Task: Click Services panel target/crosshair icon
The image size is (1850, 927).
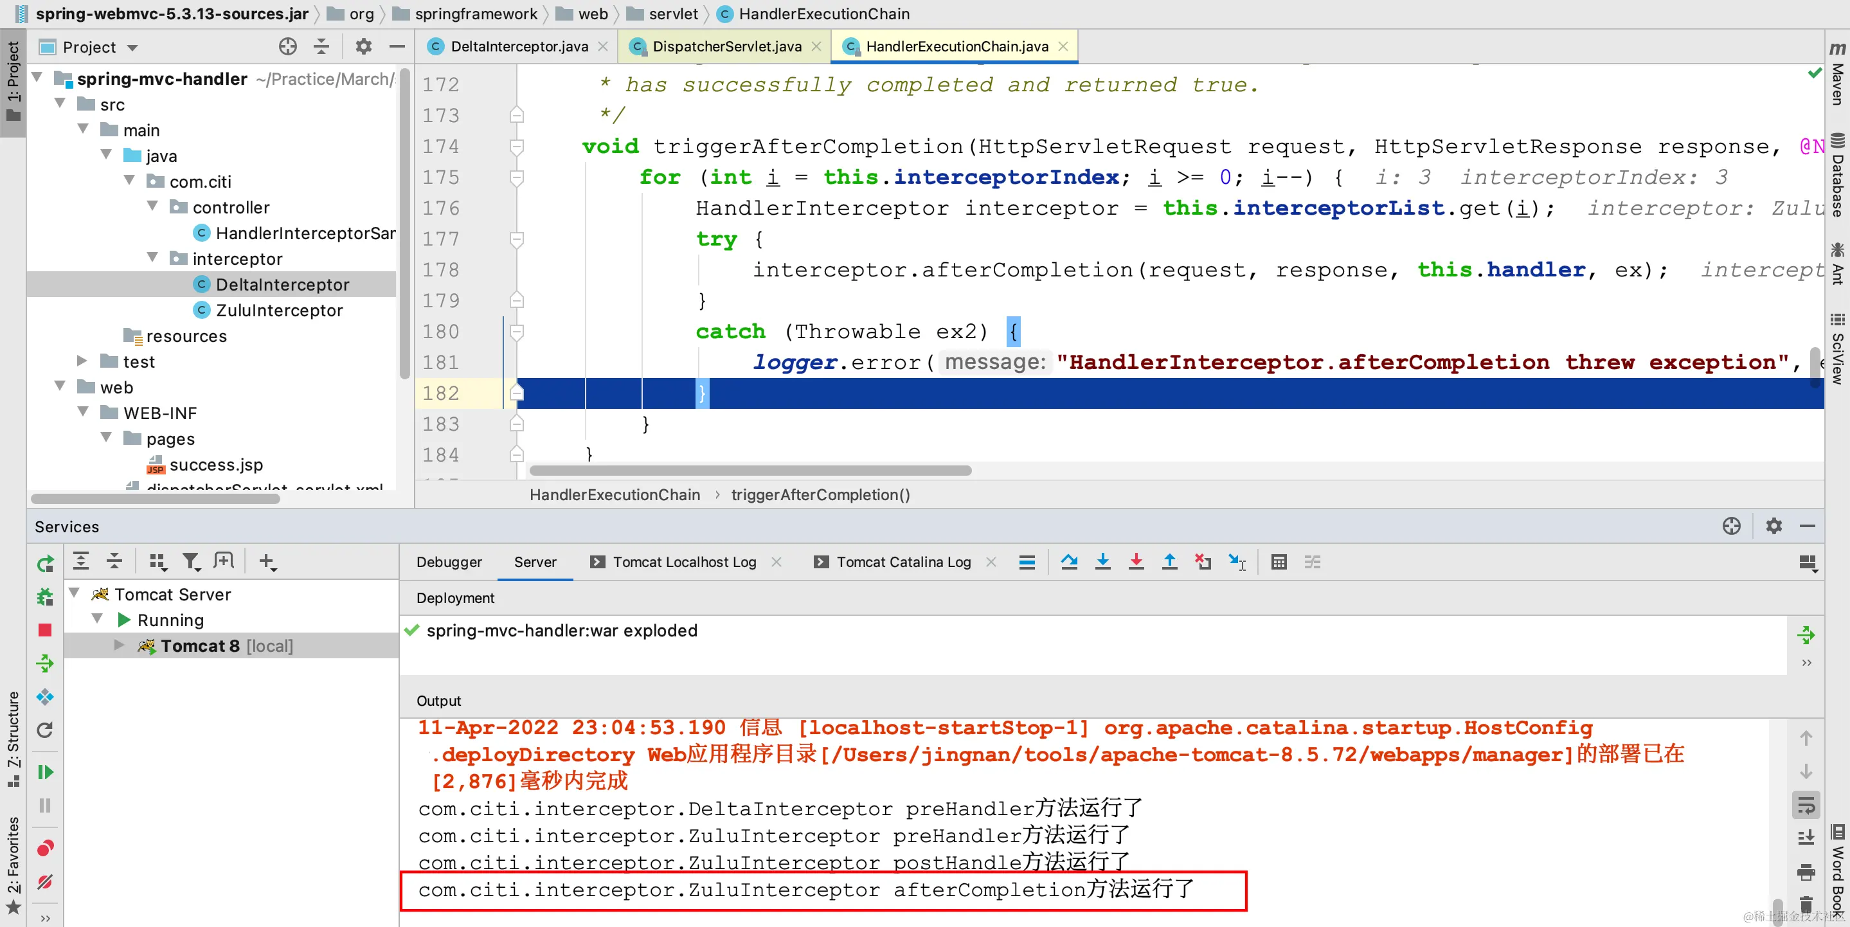Action: (x=1731, y=526)
